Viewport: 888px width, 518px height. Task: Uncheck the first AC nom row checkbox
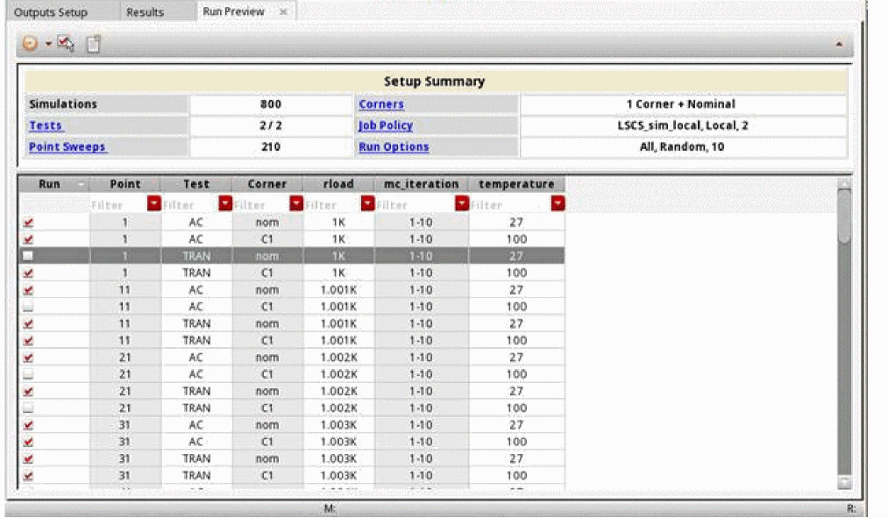29,223
